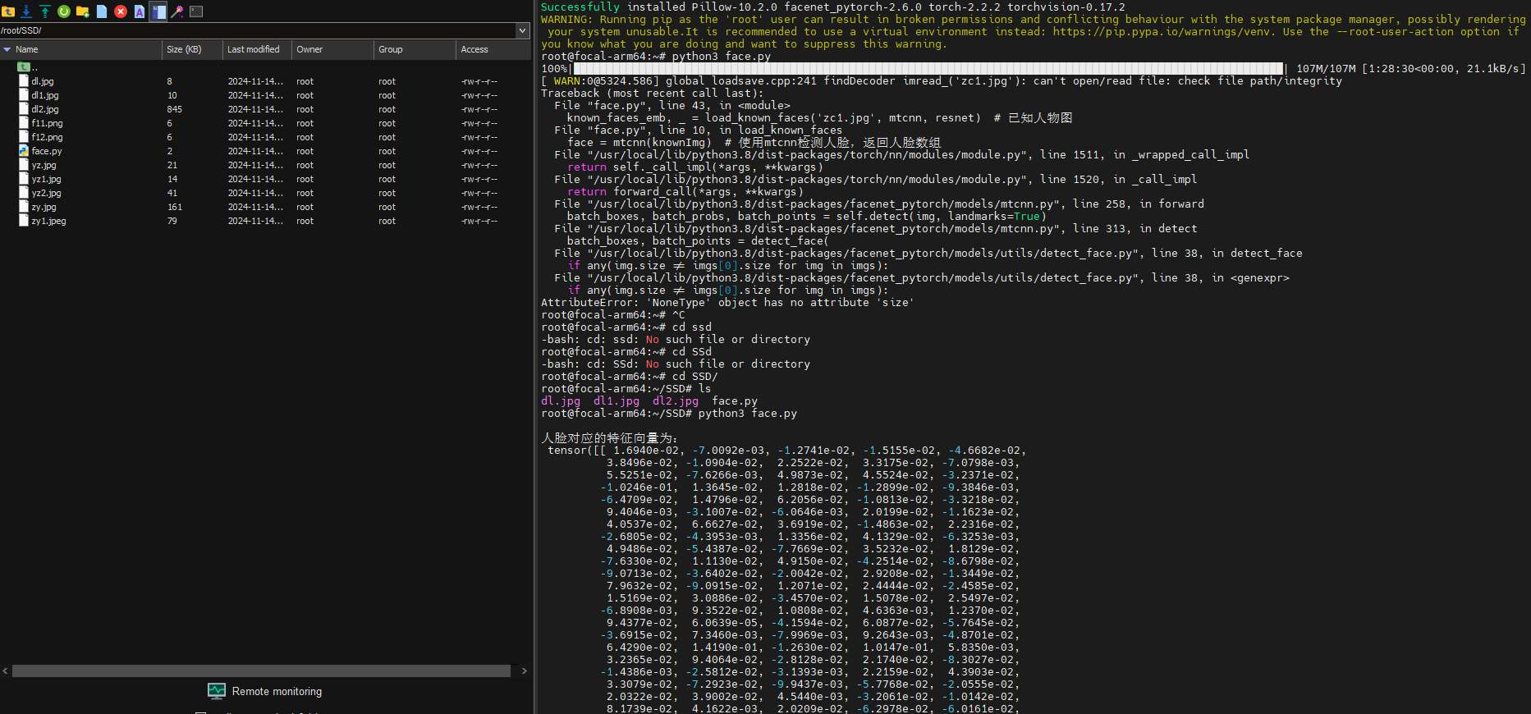Create a new folder via toolbar icon
This screenshot has width=1531, height=714.
[83, 11]
